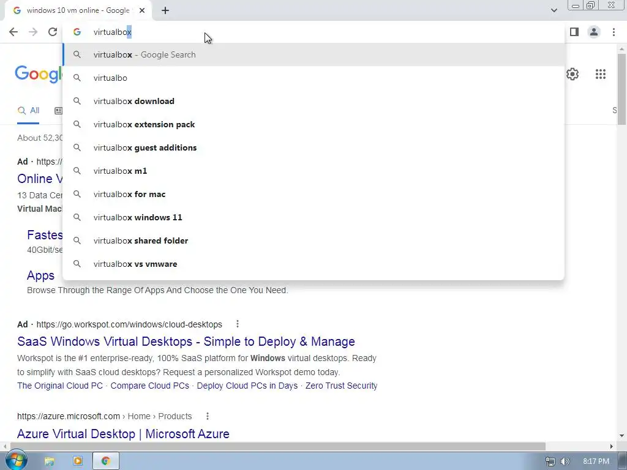Screen dimensions: 627x470
Task: Open a new tab with the plus button
Action: point(165,10)
